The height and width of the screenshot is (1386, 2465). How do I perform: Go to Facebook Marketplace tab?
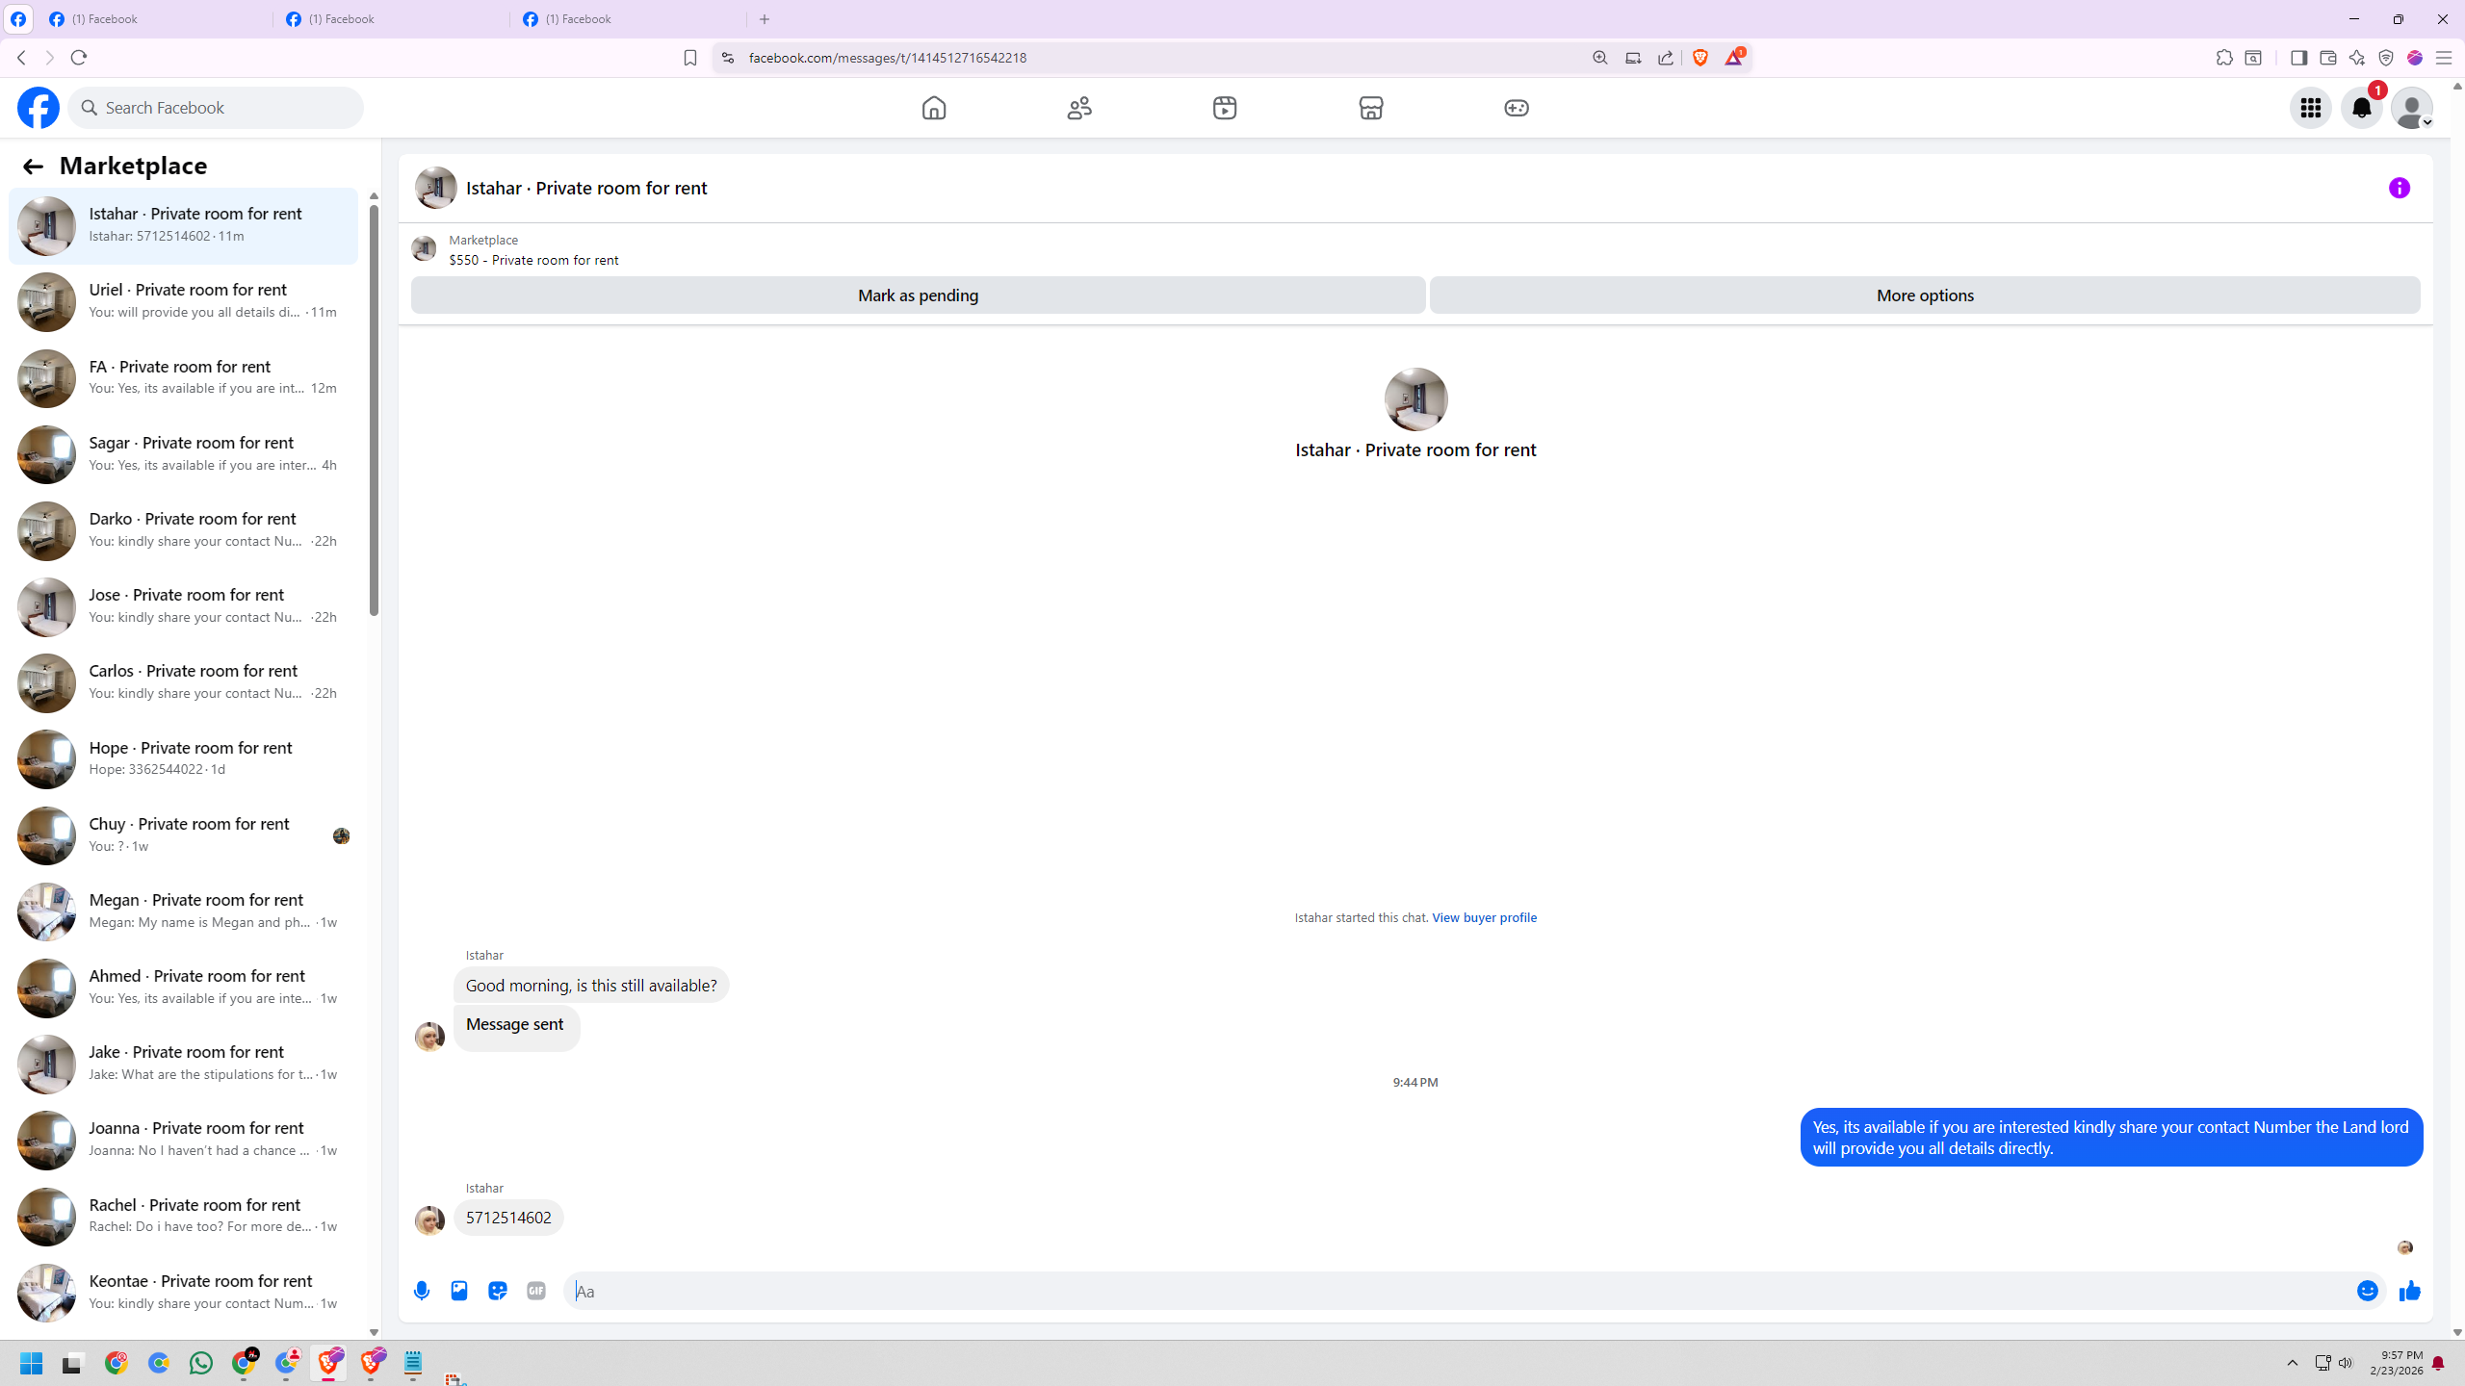point(1370,108)
